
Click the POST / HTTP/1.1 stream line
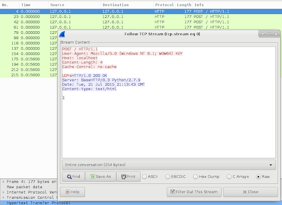click(x=80, y=49)
